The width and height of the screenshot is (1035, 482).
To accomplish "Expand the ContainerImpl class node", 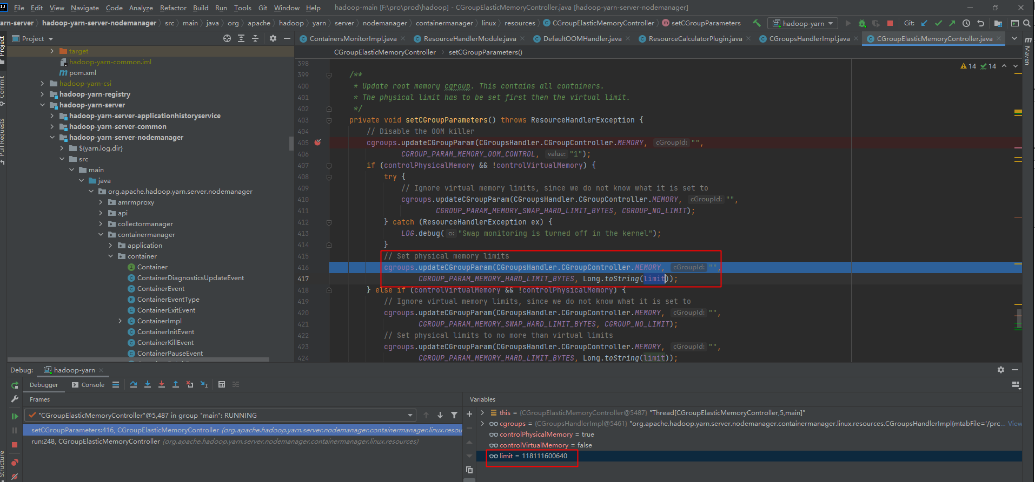I will [121, 321].
